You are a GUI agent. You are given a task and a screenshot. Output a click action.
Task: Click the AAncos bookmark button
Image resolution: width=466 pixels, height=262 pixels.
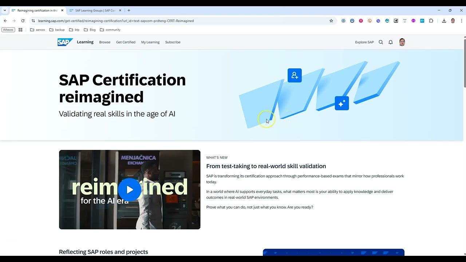[x=8, y=30]
